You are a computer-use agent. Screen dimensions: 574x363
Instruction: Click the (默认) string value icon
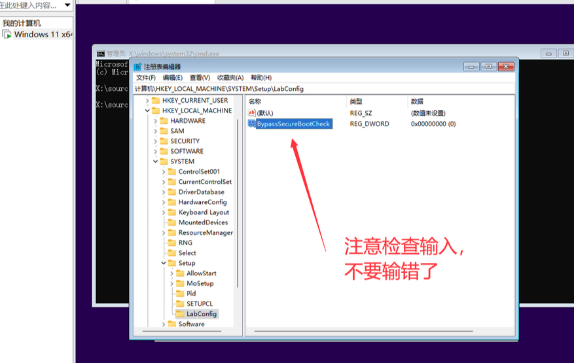tap(251, 113)
